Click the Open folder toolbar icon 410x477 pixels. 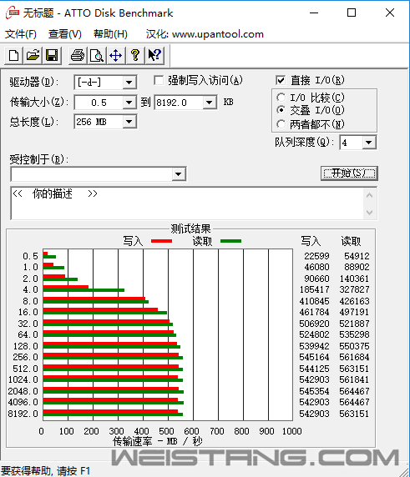(33, 55)
